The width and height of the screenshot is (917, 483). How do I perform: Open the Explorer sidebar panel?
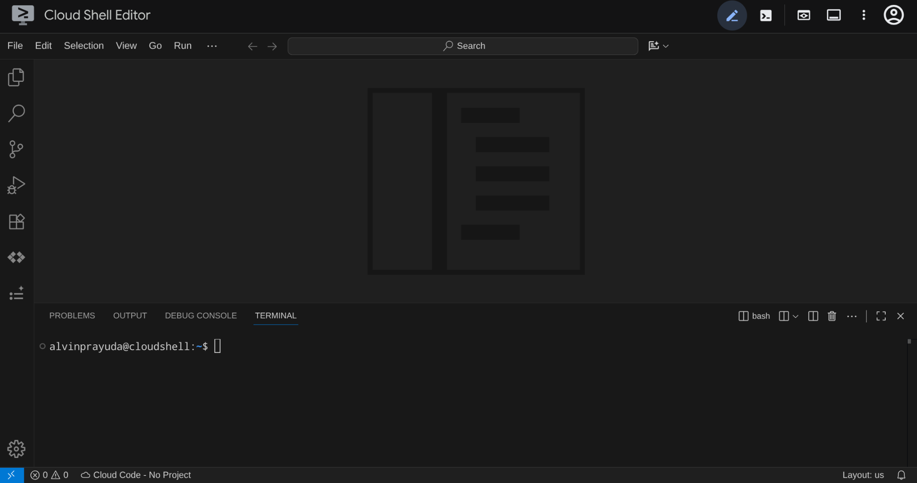[16, 76]
